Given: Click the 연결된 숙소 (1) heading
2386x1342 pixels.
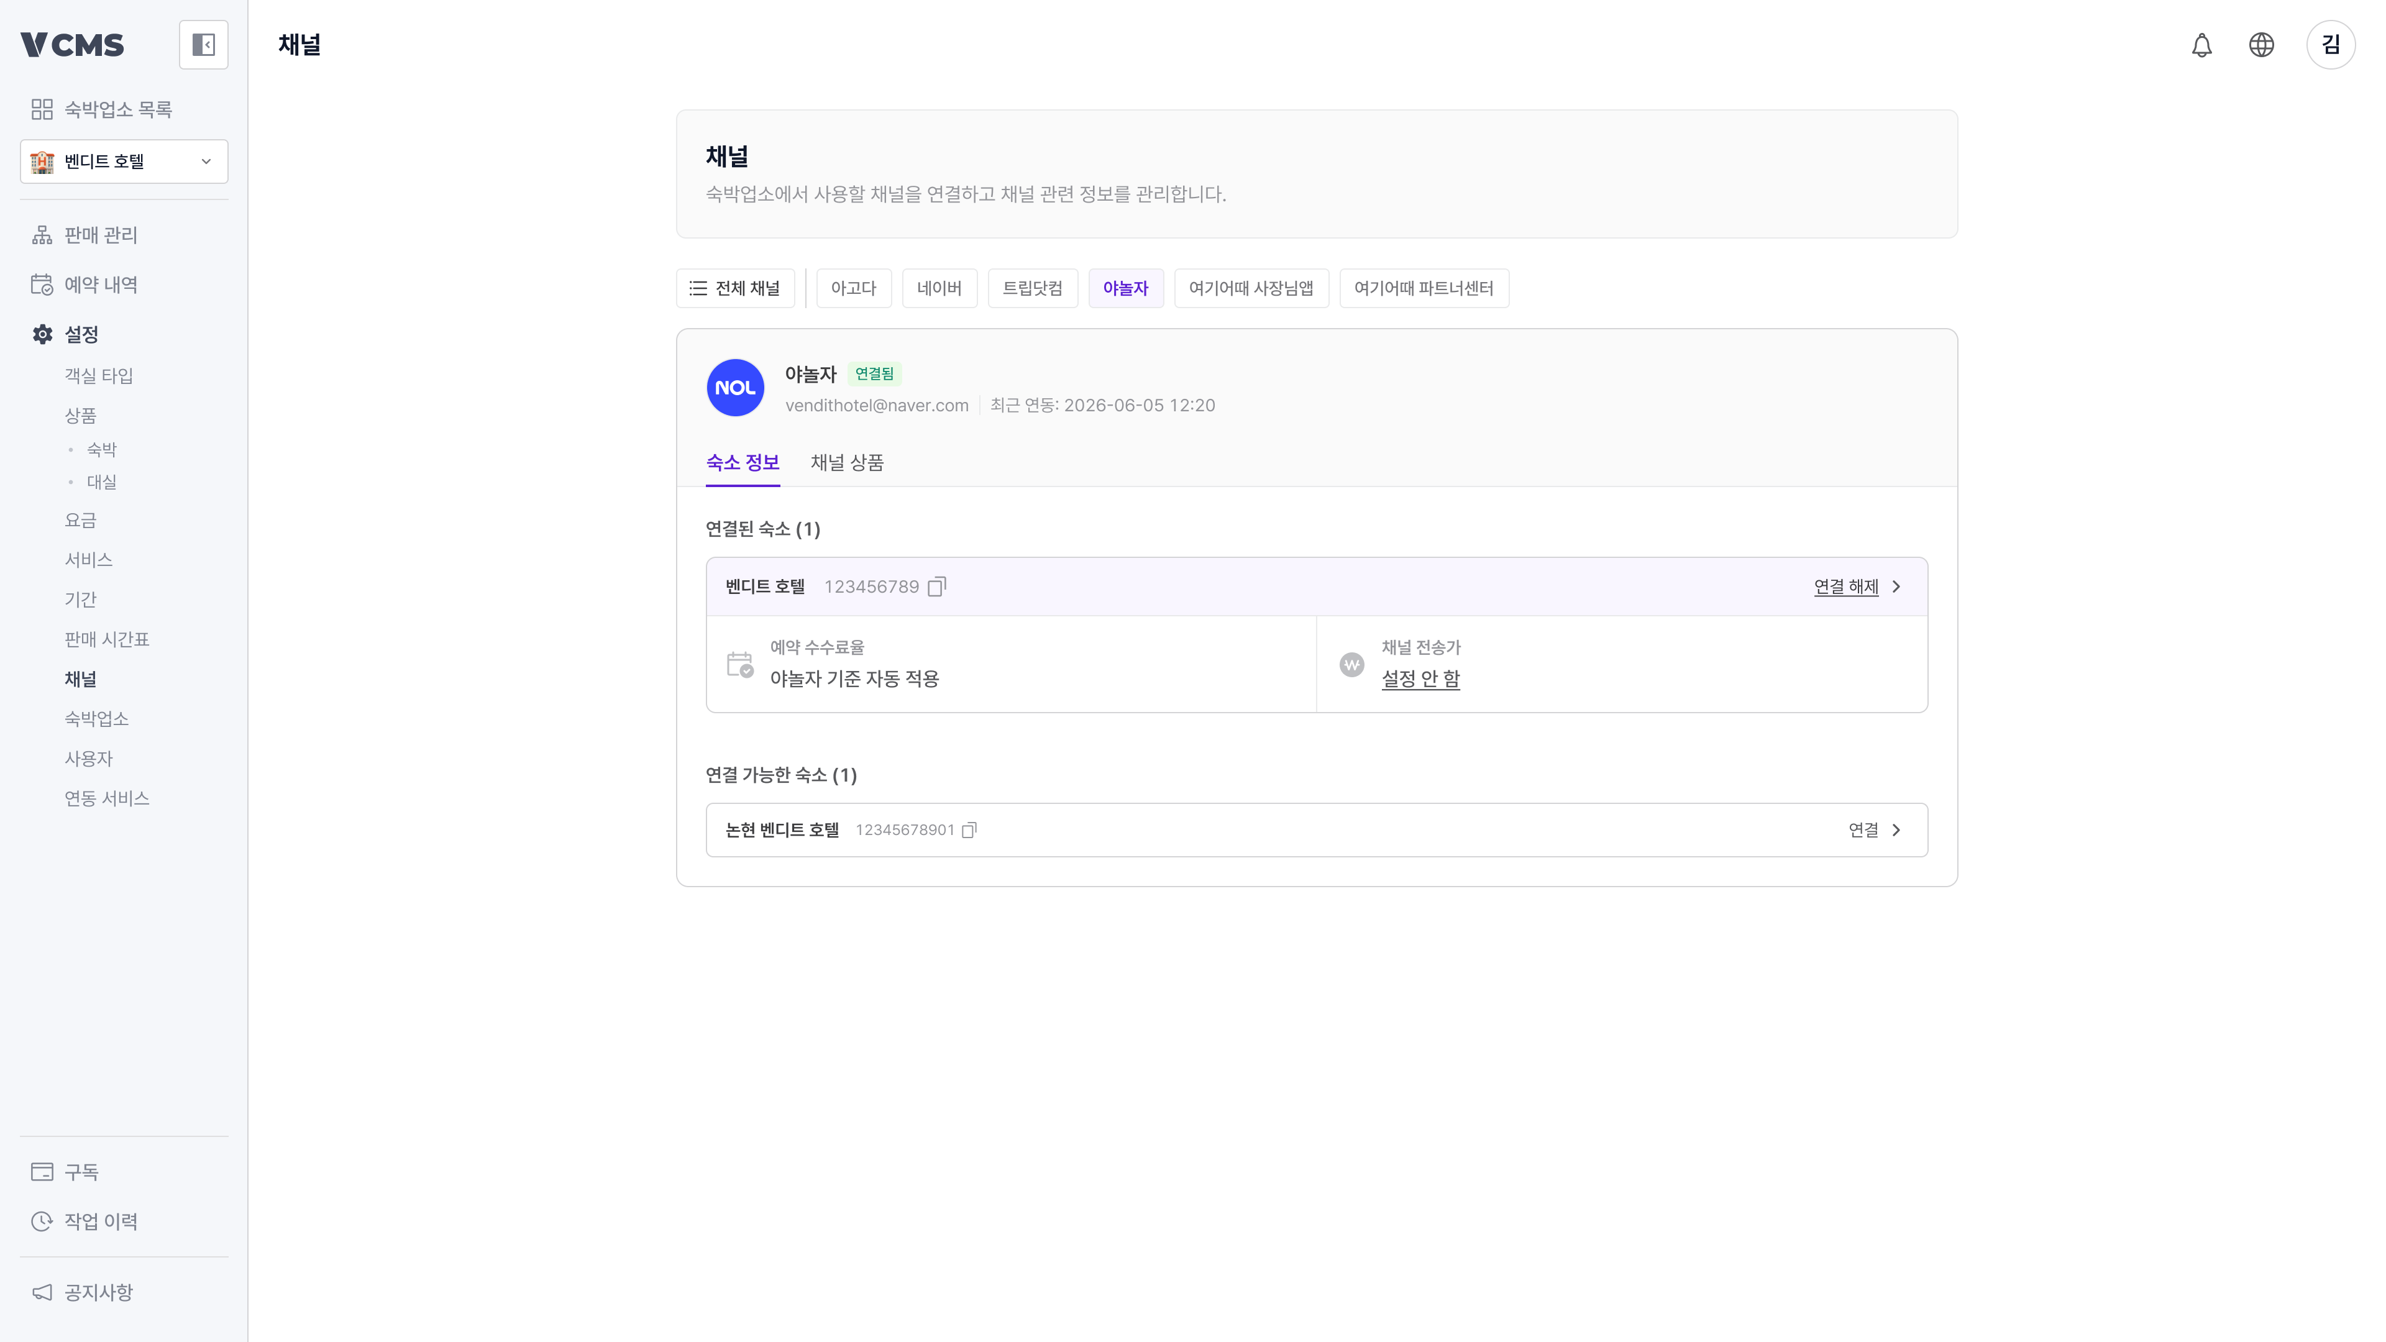Looking at the screenshot, I should 763,529.
